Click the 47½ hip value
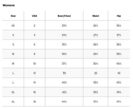The width and height of the screenshot is (133, 108). pyautogui.click(x=119, y=101)
